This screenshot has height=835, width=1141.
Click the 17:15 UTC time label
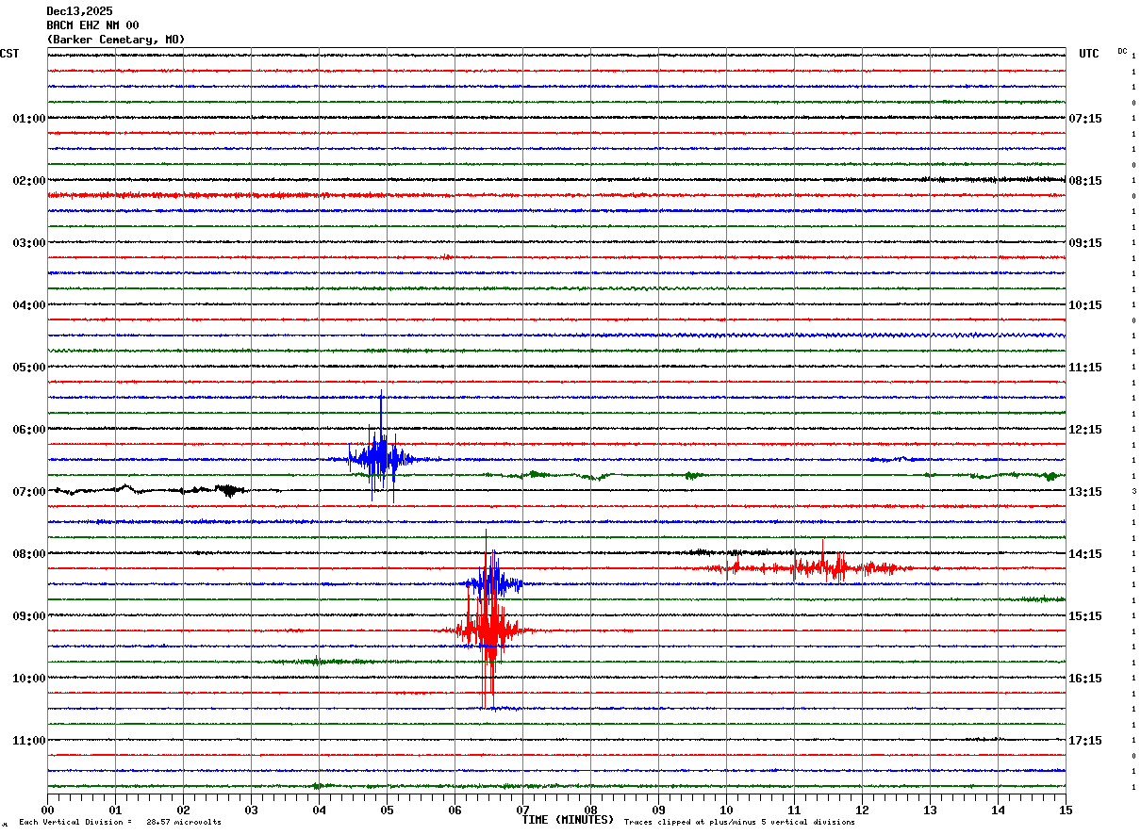click(x=1084, y=741)
